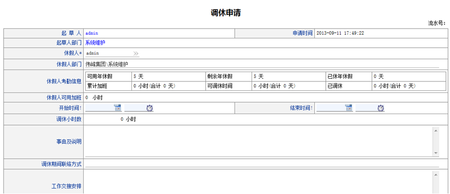Image resolution: width=450 pixels, height=194 pixels.
Task: Open the clock picker for 开始时间
Action: (150, 108)
